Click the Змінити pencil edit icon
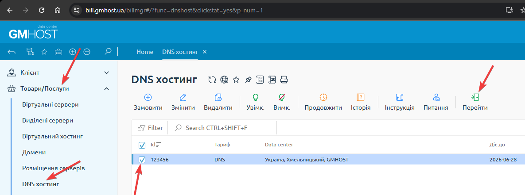 click(183, 97)
